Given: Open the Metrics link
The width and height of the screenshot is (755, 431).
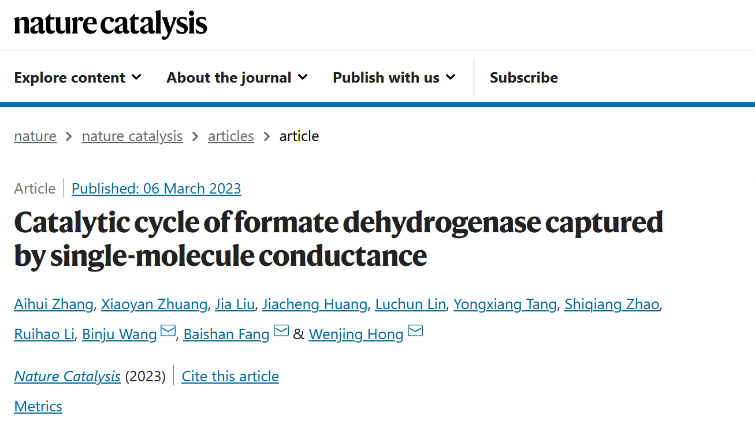Looking at the screenshot, I should 38,406.
